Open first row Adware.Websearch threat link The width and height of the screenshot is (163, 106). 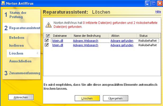[x=86, y=41]
